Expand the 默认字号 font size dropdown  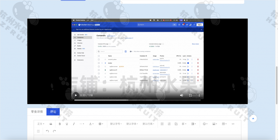click(116, 124)
